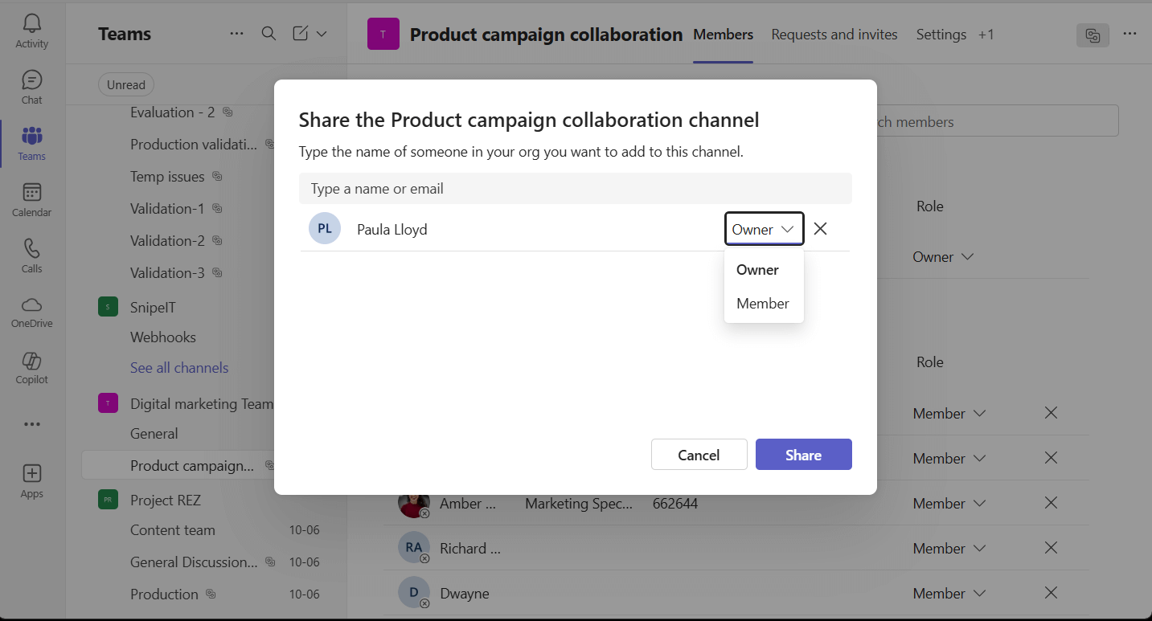Screen dimensions: 1152x621
Task: Click the search icon in the Teams panel
Action: tap(269, 34)
